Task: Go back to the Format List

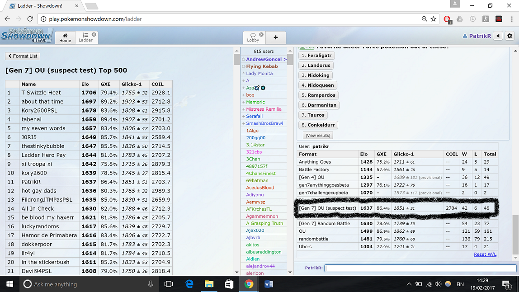Action: coord(23,56)
